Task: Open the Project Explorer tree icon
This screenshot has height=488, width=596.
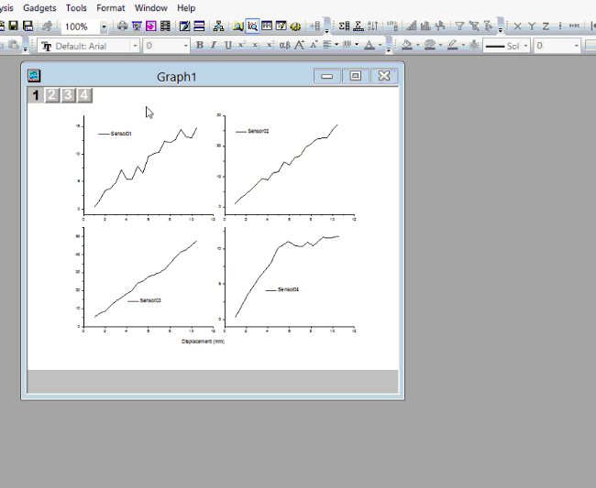Action: point(218,26)
